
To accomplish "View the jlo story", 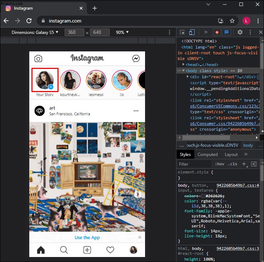I will point(122,80).
